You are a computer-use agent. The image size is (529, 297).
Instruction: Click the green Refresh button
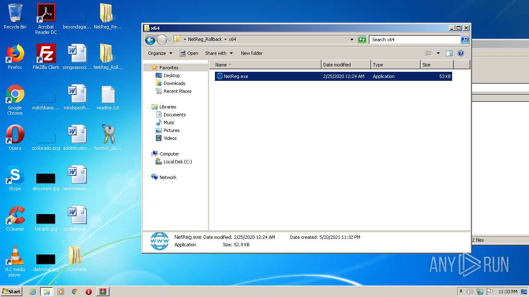click(x=362, y=40)
